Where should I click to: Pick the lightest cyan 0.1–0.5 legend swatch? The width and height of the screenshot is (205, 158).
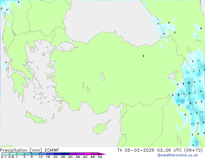5,154
